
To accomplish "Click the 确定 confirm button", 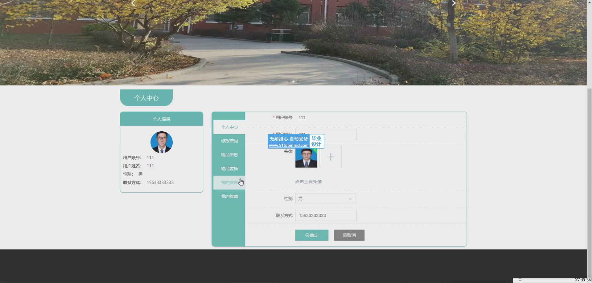I will pyautogui.click(x=311, y=235).
